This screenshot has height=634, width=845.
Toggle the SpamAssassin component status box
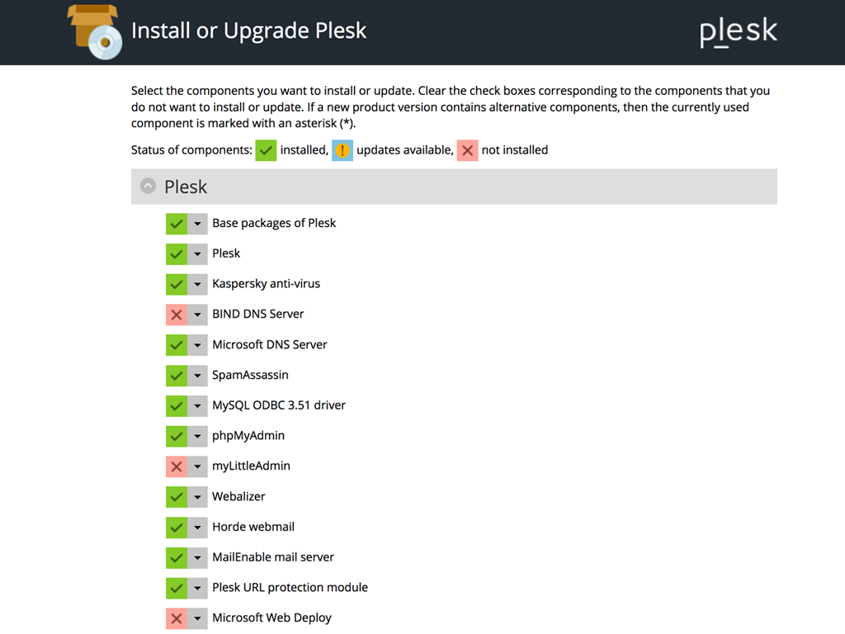click(x=177, y=376)
